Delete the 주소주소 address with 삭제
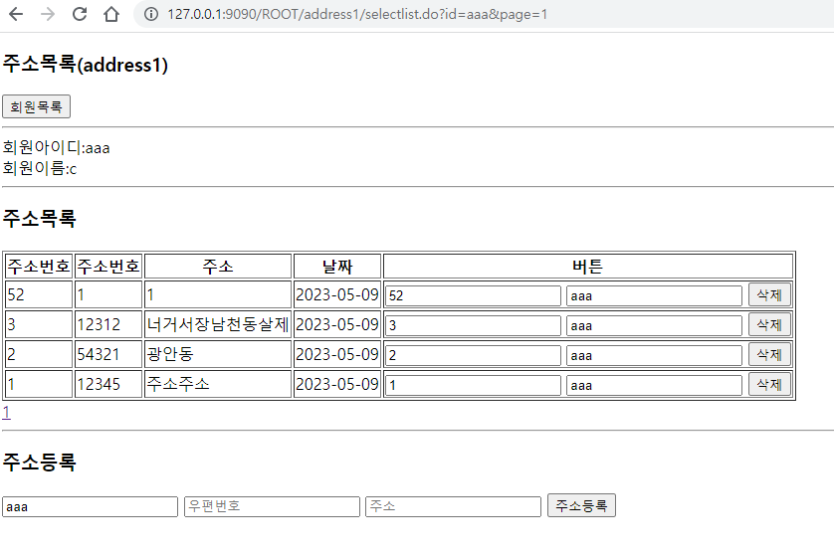This screenshot has width=834, height=557. [x=769, y=384]
